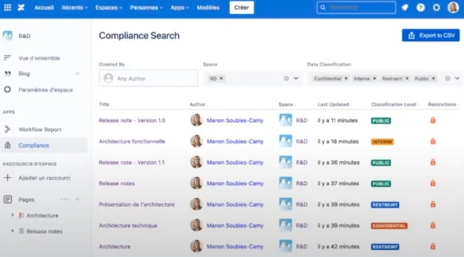This screenshot has height=257, width=464.
Task: Click the R&D space logo in sidebar
Action: click(8, 36)
